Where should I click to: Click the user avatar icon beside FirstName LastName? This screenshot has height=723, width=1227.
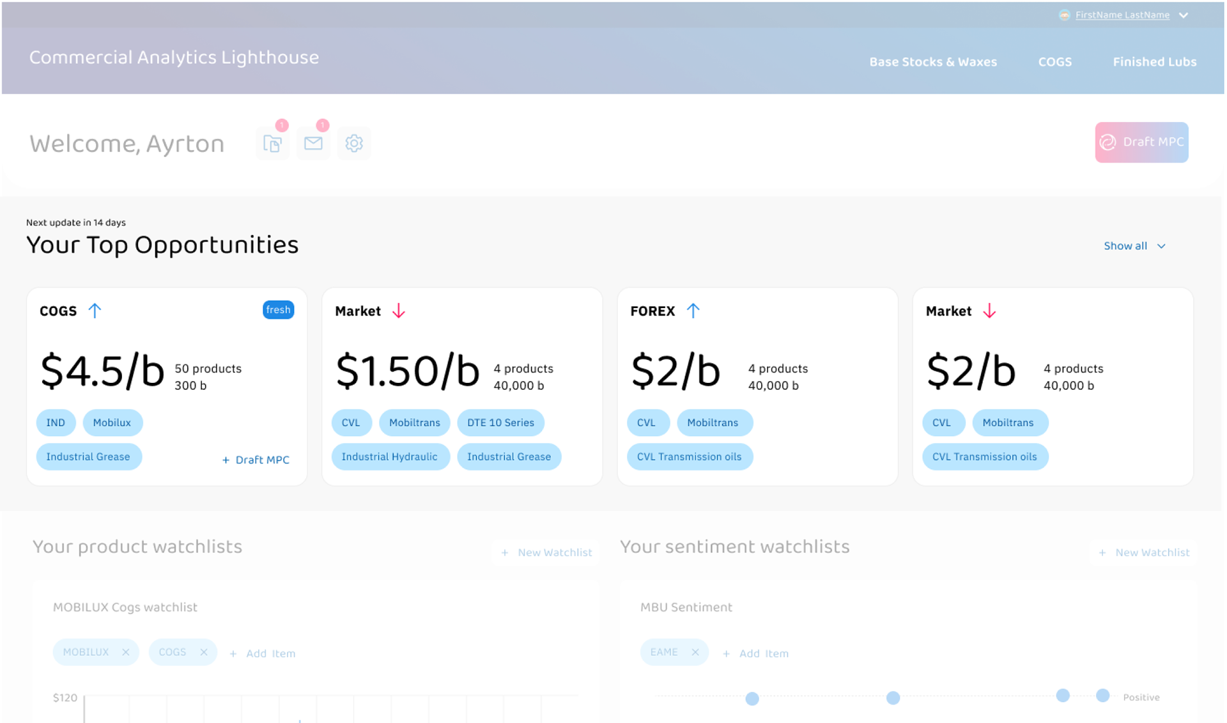[1064, 15]
